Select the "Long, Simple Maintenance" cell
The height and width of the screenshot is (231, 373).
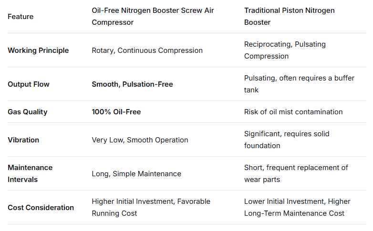tap(136, 174)
